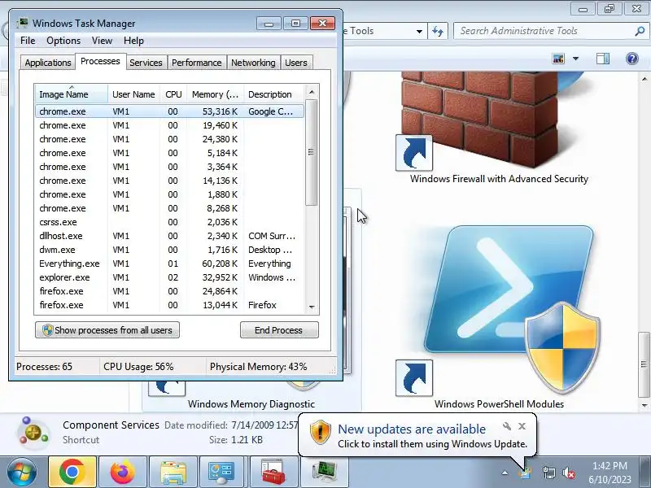Select the csrss.exe process row
Viewport: 651px width, 488px height.
coord(170,222)
